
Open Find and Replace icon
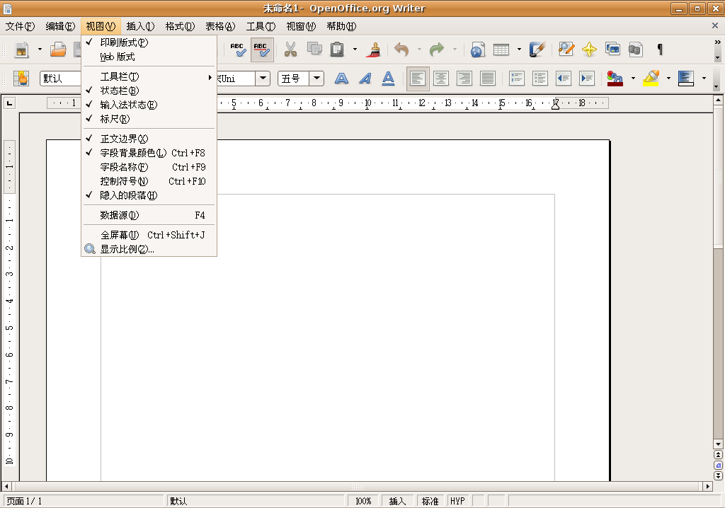click(x=566, y=50)
